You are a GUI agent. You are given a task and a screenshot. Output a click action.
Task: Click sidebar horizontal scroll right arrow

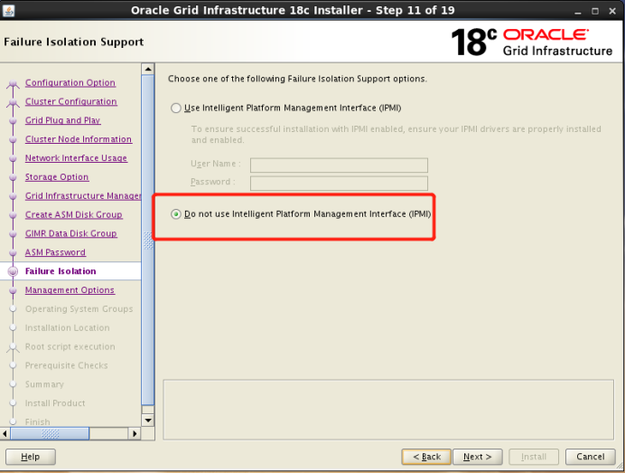point(135,433)
